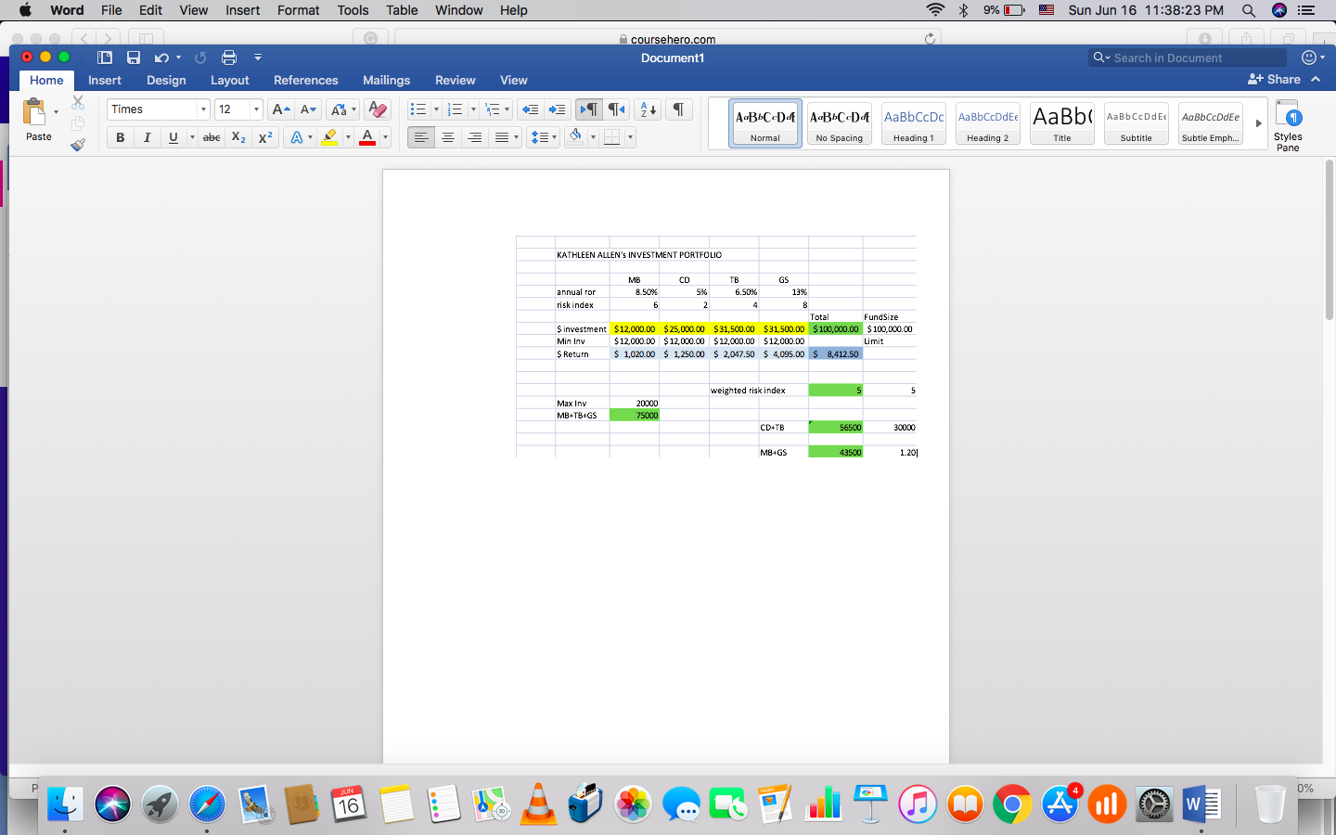Launch VLC from the Dock
This screenshot has width=1336, height=835.
(538, 804)
